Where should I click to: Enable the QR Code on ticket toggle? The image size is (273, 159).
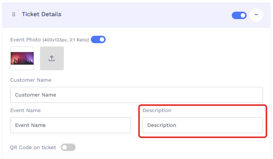68,147
